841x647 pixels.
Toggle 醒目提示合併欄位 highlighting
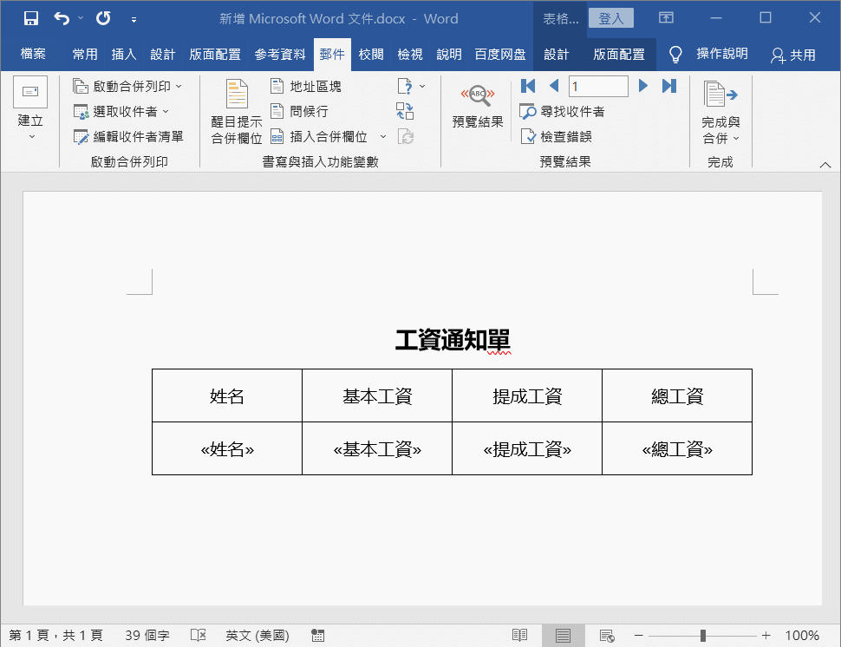click(237, 112)
